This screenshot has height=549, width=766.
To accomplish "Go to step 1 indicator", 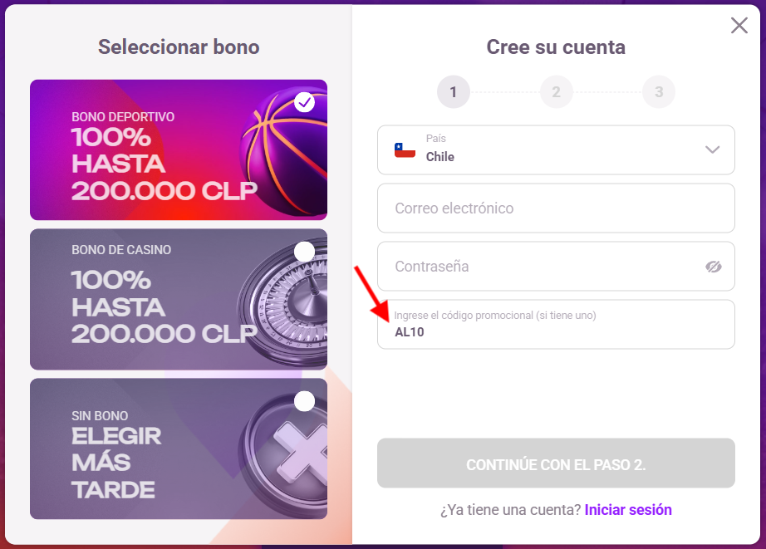I will (x=454, y=92).
